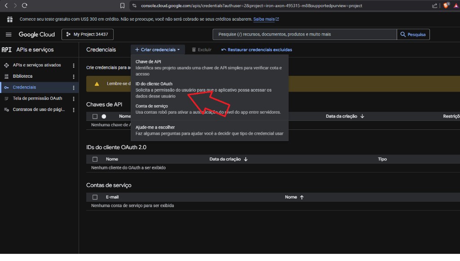Click the APIs e serviços sidebar heading
Screen dimensions: 460x261
point(35,50)
